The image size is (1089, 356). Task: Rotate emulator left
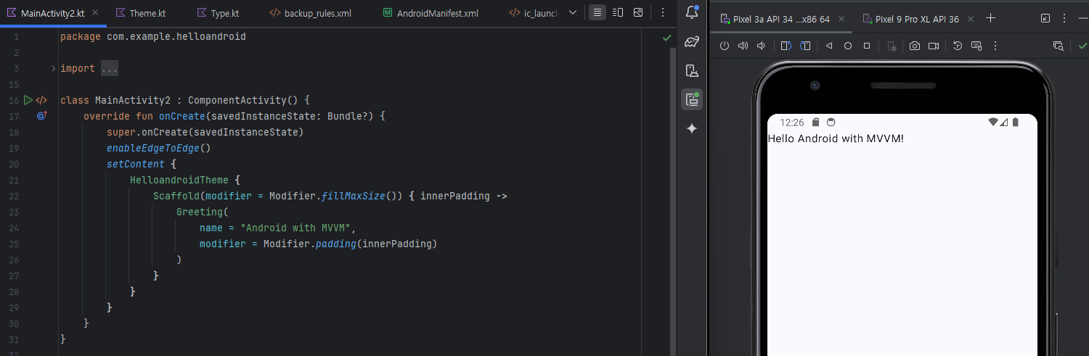tap(786, 46)
